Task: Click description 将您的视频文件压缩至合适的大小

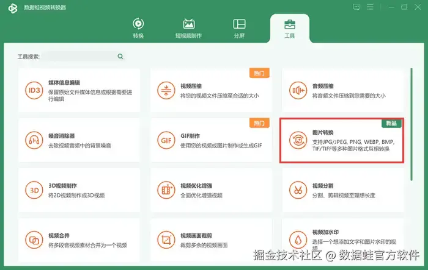Action: point(220,96)
